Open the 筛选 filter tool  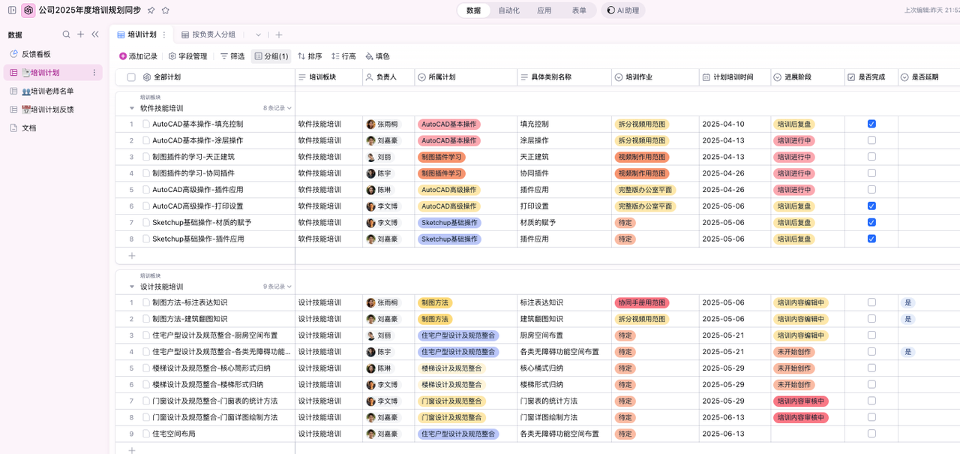(232, 56)
